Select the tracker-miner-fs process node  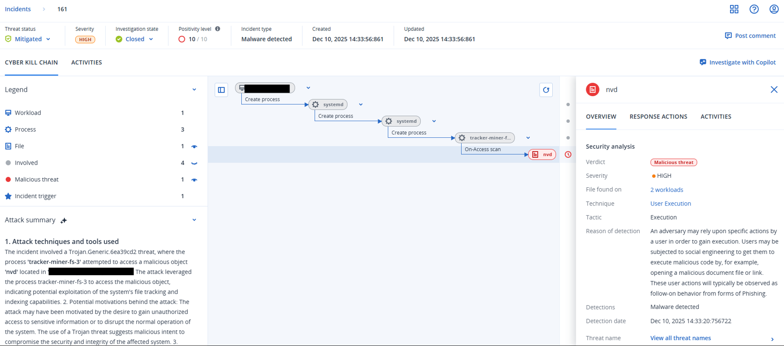485,138
